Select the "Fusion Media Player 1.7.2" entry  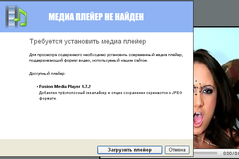click(65, 86)
